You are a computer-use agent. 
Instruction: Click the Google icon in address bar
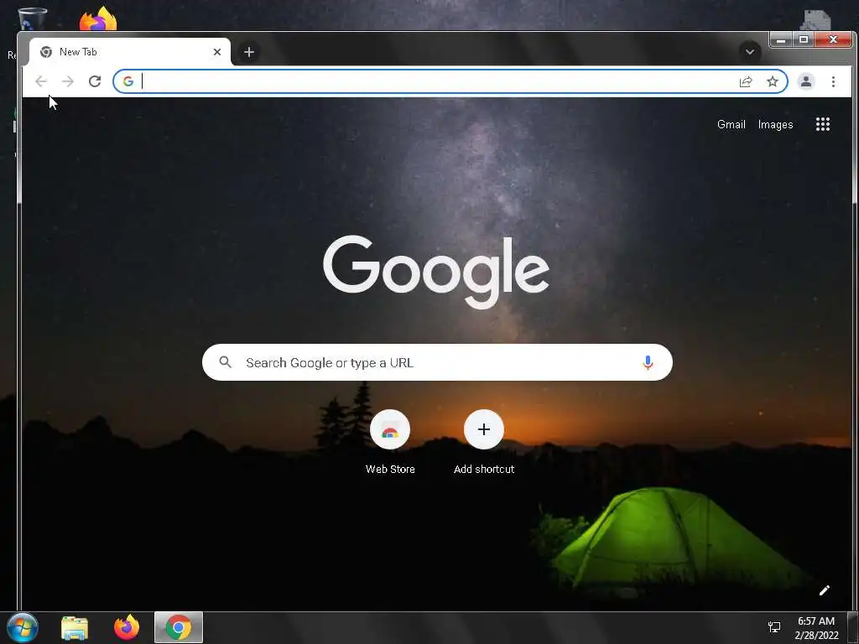(x=128, y=81)
